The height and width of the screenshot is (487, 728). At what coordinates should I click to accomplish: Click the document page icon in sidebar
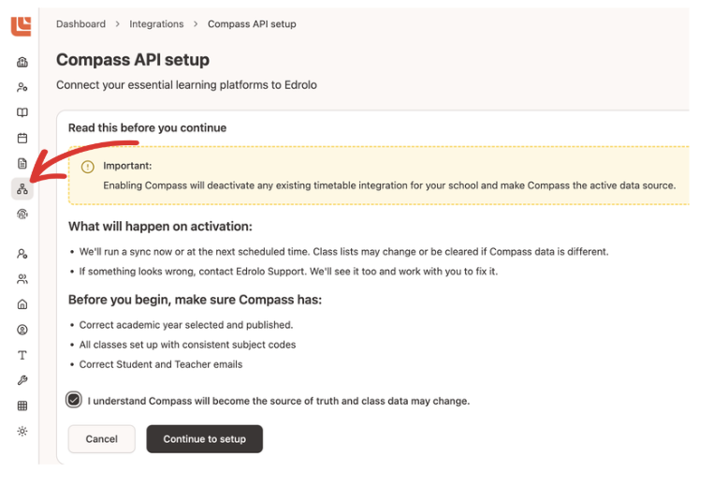22,163
